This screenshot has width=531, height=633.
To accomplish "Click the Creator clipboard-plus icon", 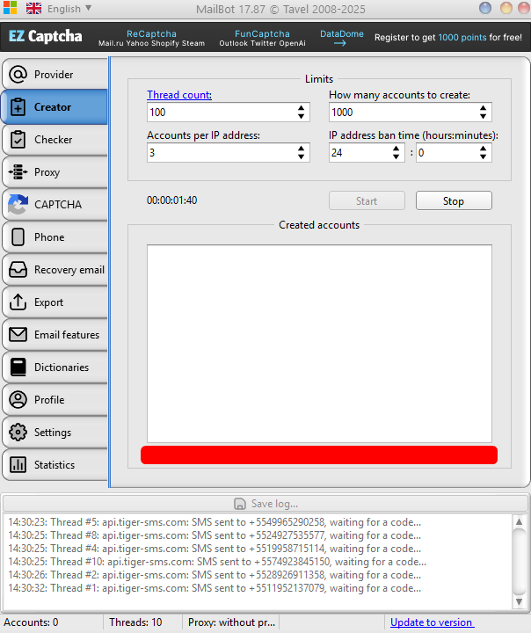I will click(18, 107).
